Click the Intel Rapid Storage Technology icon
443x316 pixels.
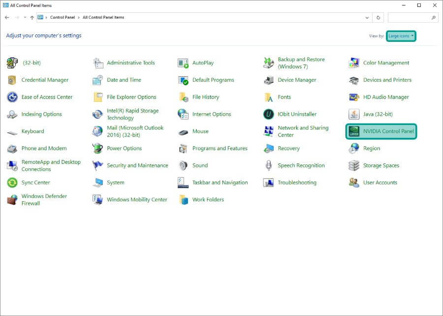coord(98,114)
